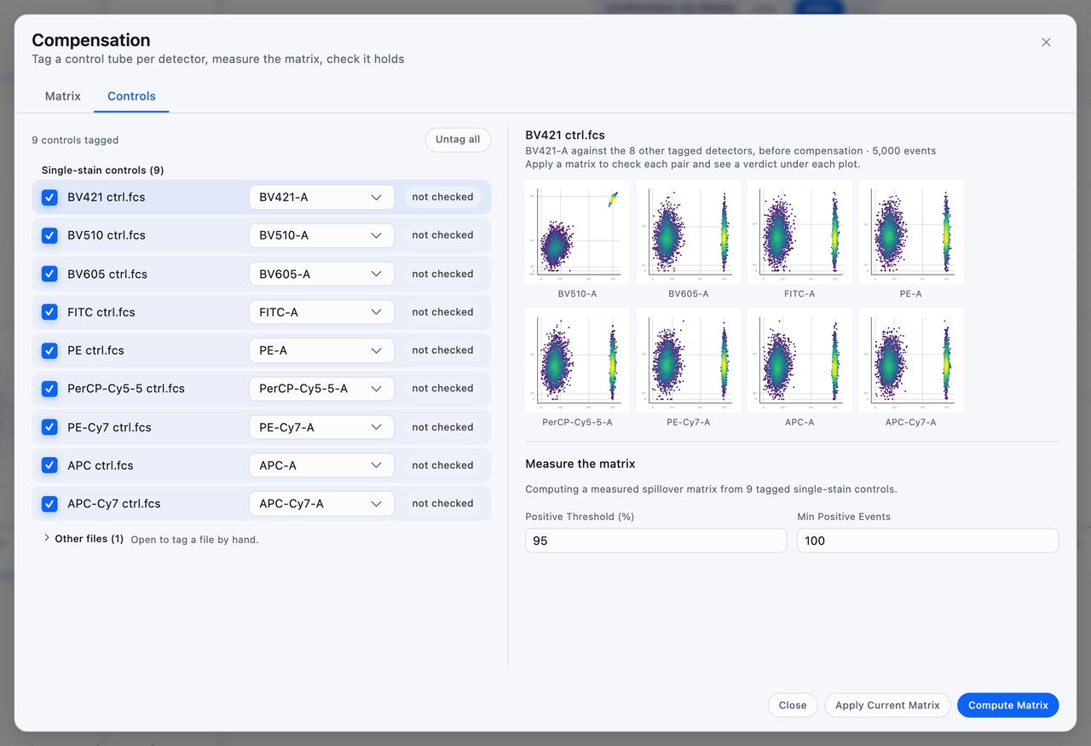
Task: Uncheck the BV510 ctrl.fcs checkbox
Action: (49, 235)
